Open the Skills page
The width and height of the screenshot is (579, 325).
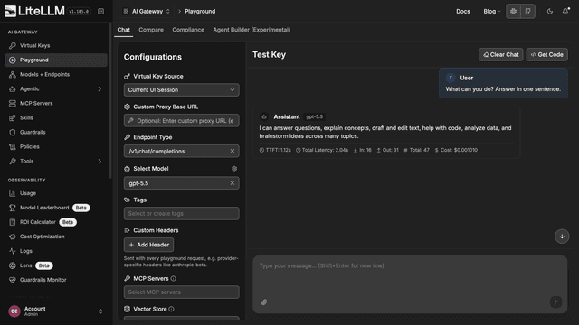coord(56,117)
